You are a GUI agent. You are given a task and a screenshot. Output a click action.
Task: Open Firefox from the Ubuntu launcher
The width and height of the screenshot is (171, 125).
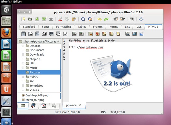coord(6,33)
